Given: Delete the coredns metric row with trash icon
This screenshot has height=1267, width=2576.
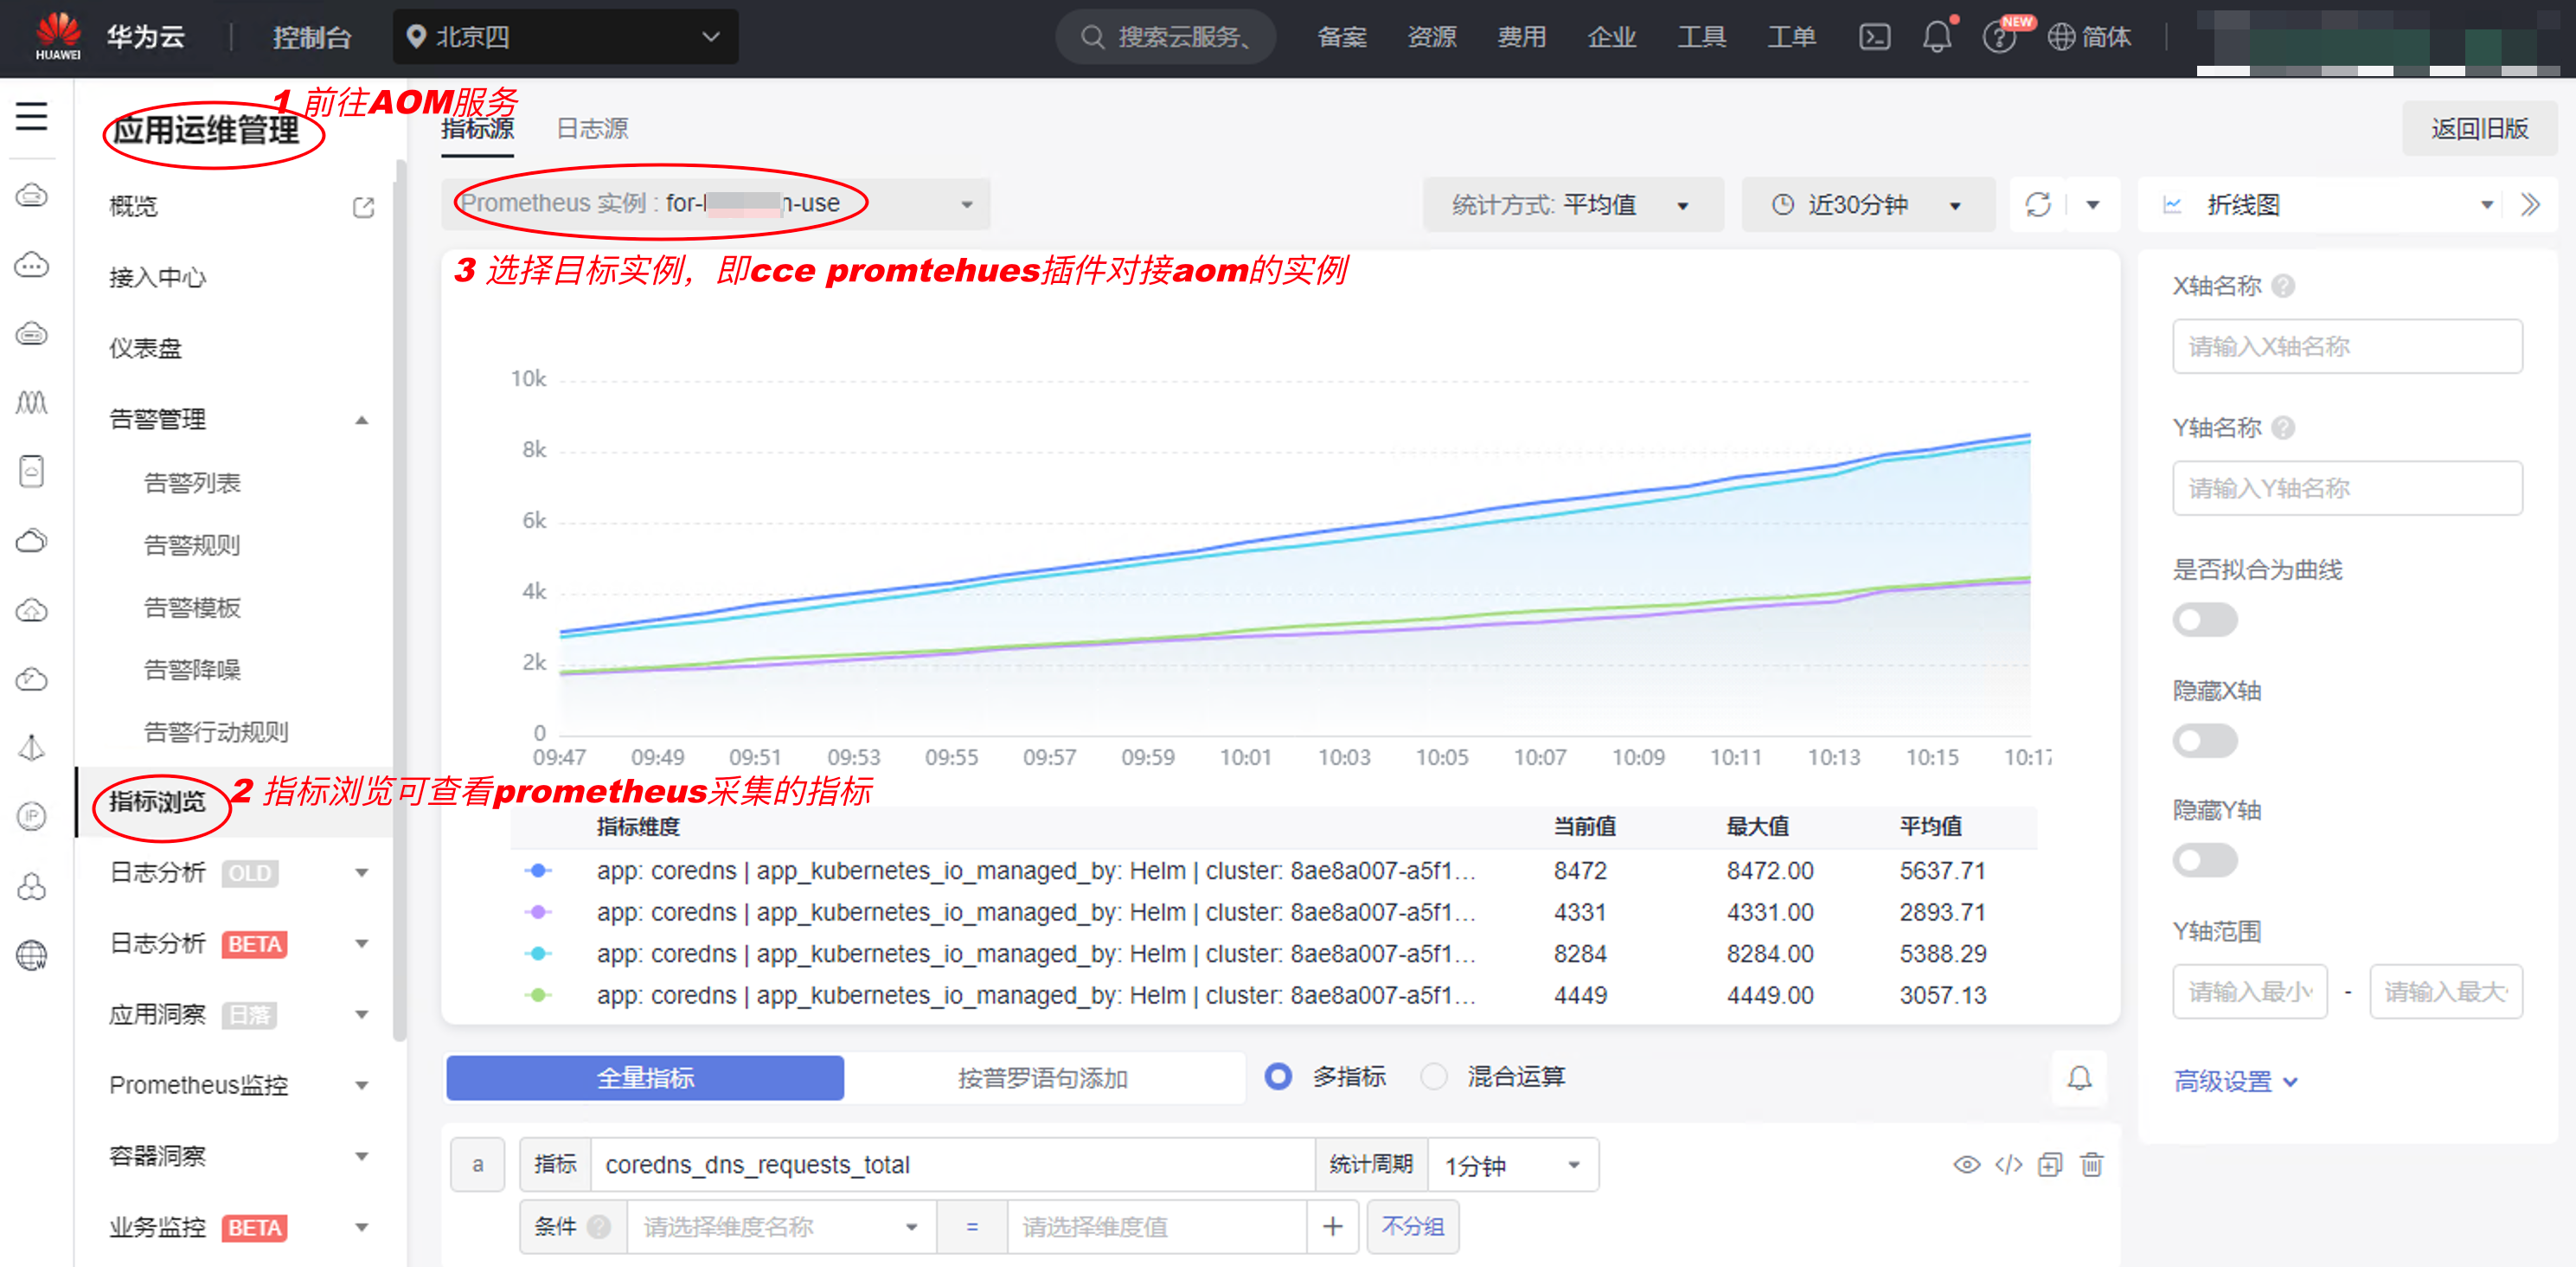Looking at the screenshot, I should click(x=2091, y=1164).
